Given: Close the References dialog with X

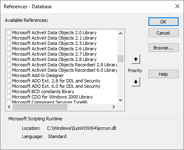Looking at the screenshot, I should (x=177, y=6).
